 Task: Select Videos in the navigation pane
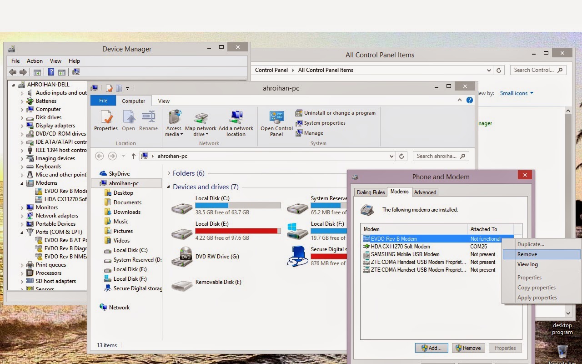pyautogui.click(x=117, y=240)
